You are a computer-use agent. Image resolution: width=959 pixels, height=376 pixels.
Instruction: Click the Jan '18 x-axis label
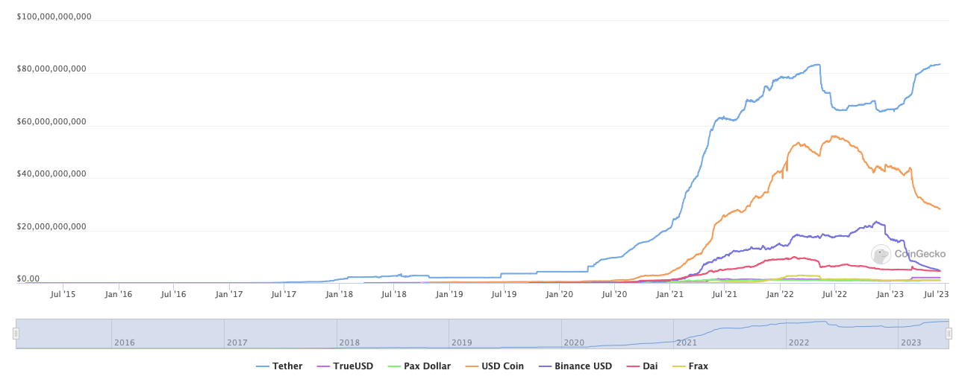[x=340, y=294]
